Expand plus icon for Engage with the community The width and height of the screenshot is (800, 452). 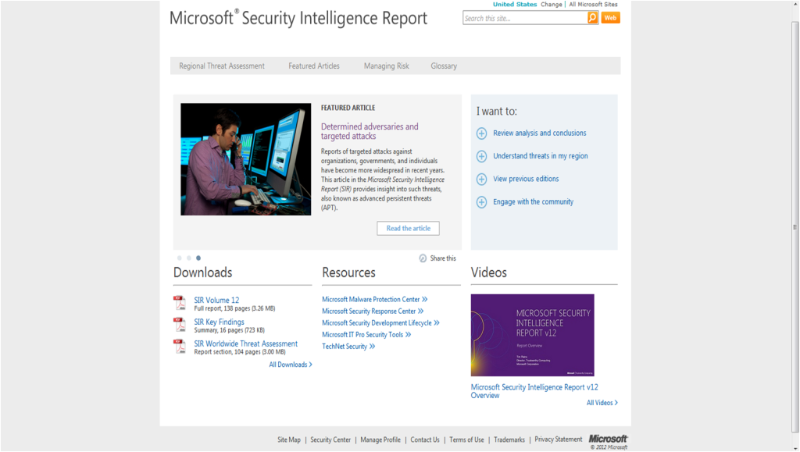coord(481,202)
